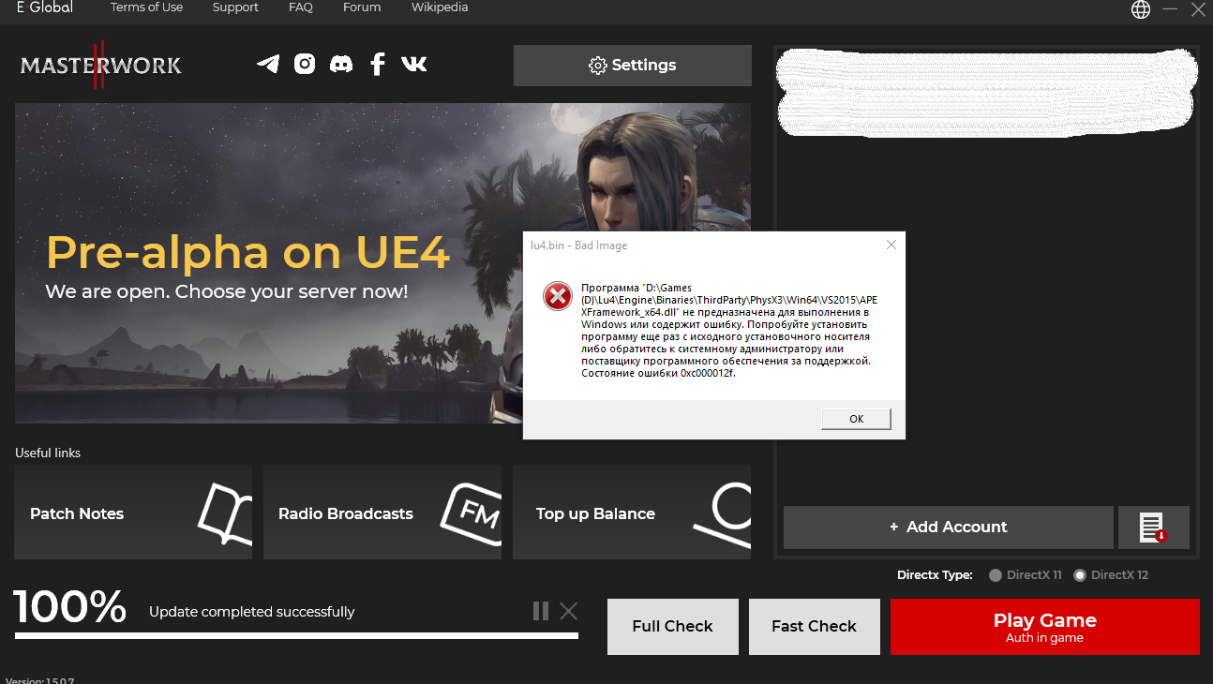Click the red Play Game button
The image size is (1213, 684).
(1045, 627)
